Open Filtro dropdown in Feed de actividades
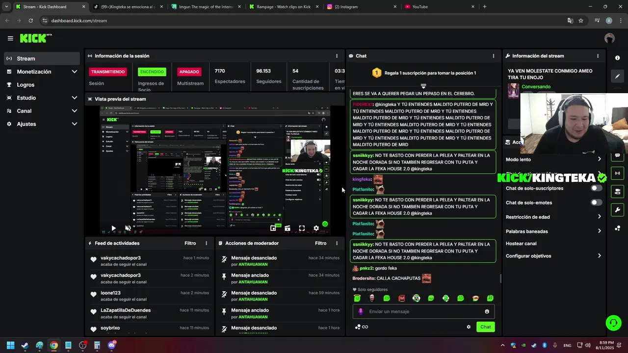This screenshot has width=628, height=353. point(190,243)
